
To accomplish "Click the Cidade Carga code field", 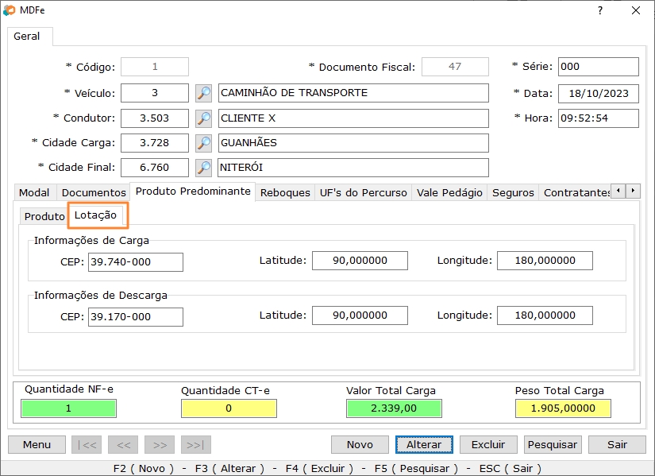I will pos(155,143).
